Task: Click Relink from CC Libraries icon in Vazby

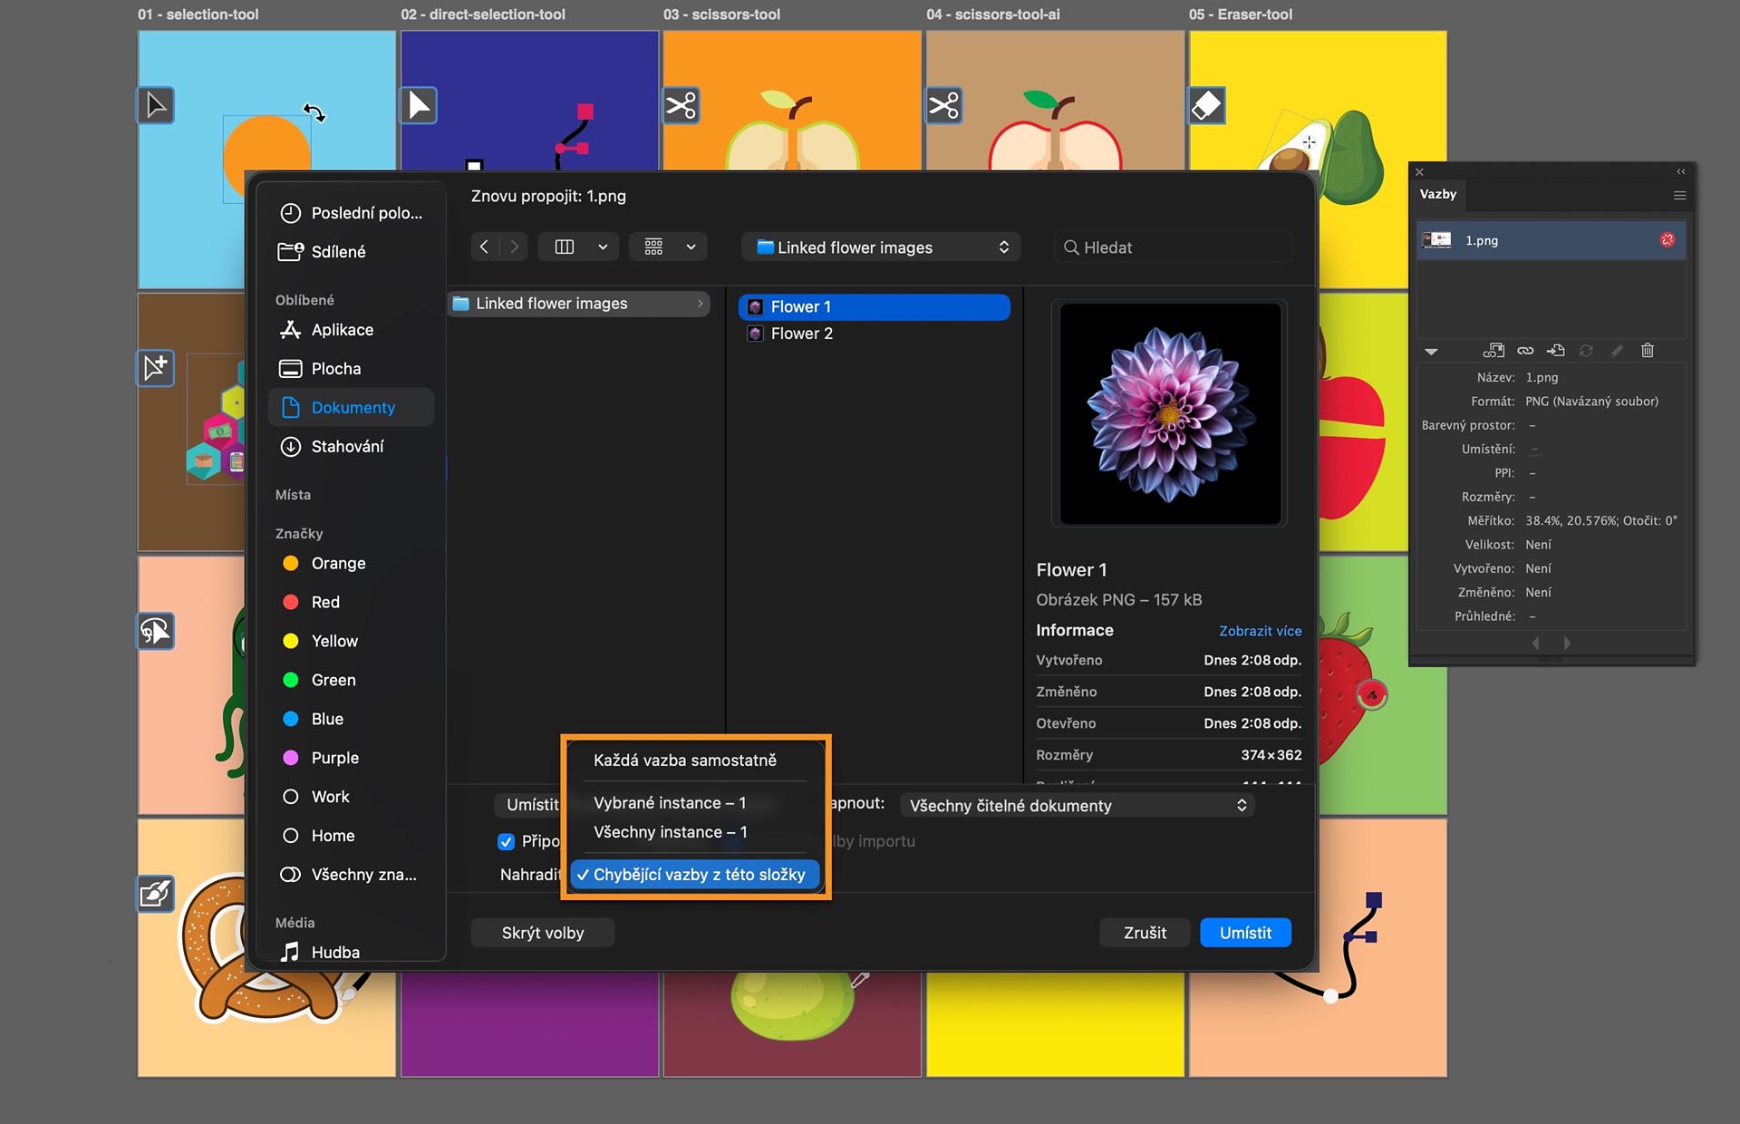Action: [1493, 351]
